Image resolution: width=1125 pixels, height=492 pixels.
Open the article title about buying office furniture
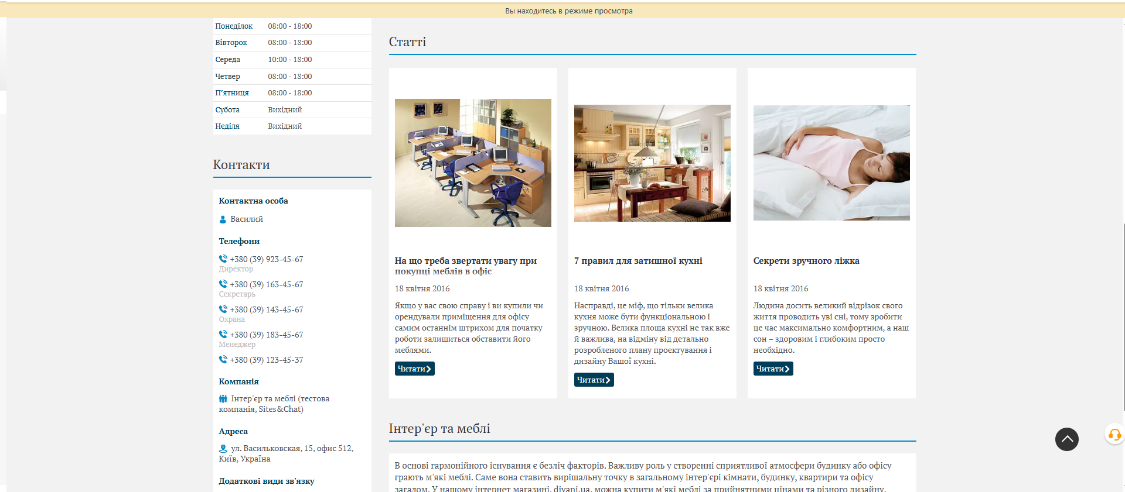click(465, 266)
